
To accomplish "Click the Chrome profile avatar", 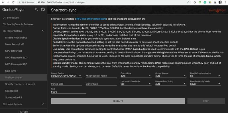I will point(220,3).
